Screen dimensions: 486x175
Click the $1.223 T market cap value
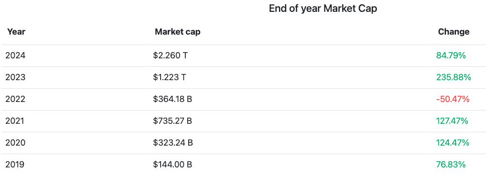coord(170,77)
